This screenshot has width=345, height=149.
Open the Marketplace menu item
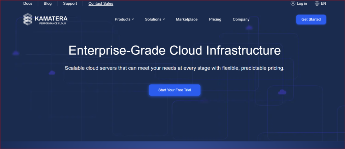187,19
